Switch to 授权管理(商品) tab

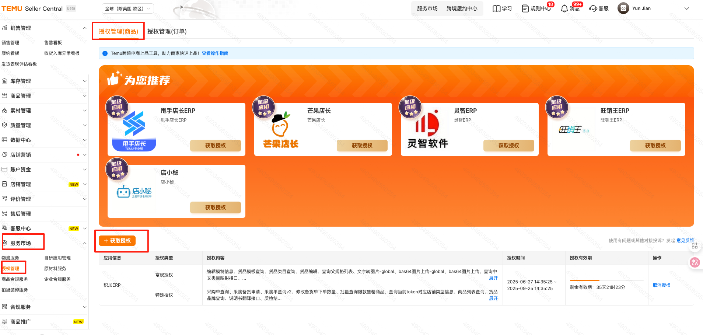[x=118, y=31]
